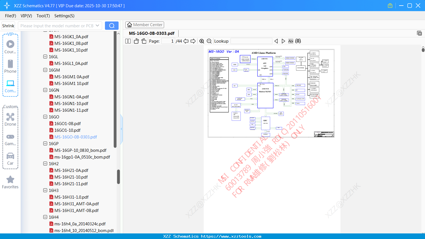Find next lookup result

coord(283,41)
